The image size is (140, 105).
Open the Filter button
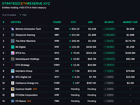23,15
